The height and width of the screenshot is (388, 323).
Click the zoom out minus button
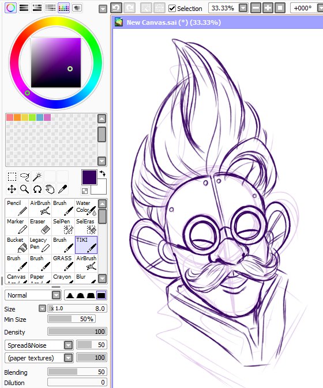256,8
